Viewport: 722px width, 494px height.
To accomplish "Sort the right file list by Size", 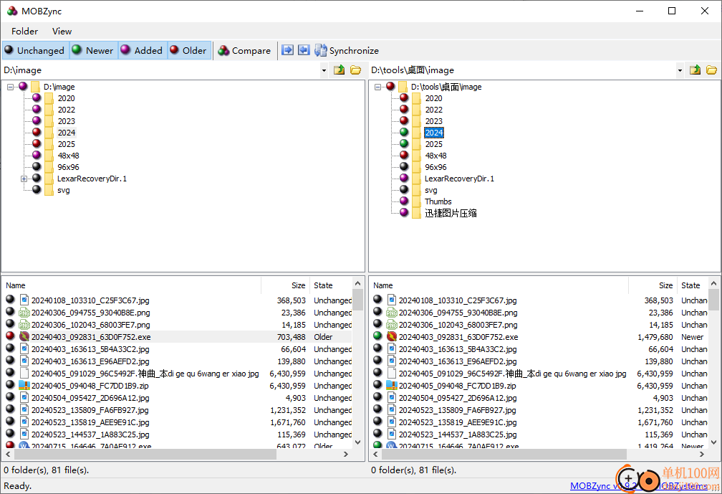I will pos(653,285).
